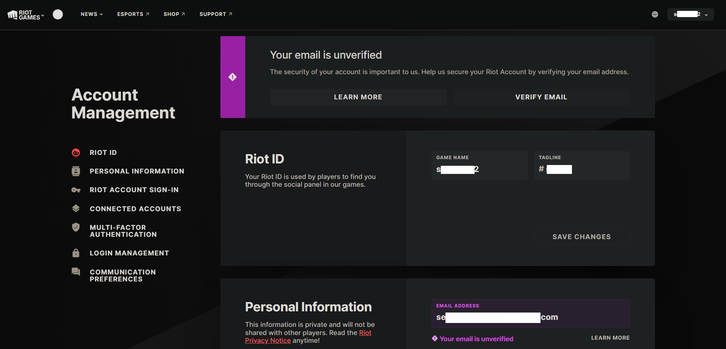Open Login Management section
The height and width of the screenshot is (349, 726).
129,253
